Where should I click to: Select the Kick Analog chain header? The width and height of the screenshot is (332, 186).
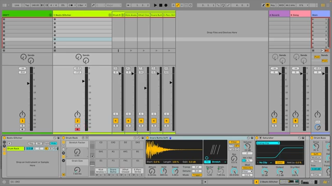tap(131, 15)
